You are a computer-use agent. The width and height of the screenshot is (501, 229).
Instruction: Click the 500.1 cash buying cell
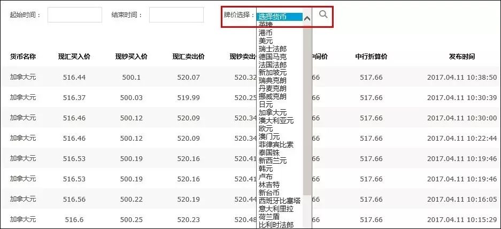(132, 78)
